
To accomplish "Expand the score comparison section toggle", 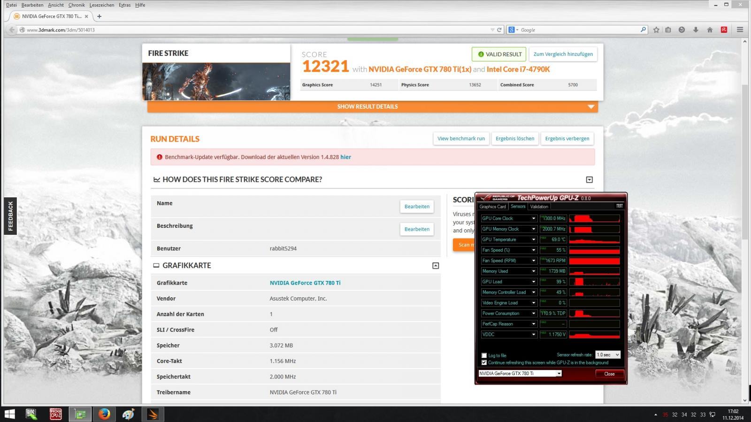I will pos(590,180).
